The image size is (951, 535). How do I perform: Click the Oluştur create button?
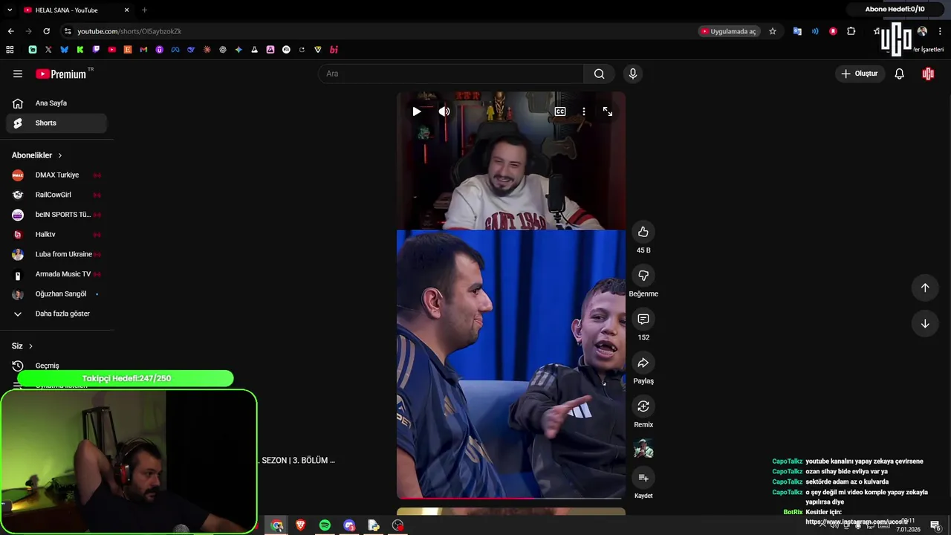[x=860, y=74]
